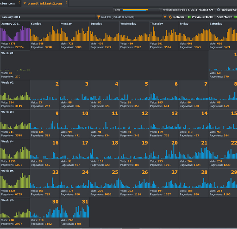Select the Week #6 summary cell

[x=15, y=212]
